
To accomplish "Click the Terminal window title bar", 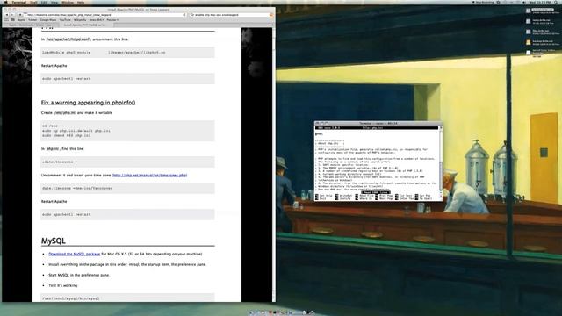I will pos(378,123).
